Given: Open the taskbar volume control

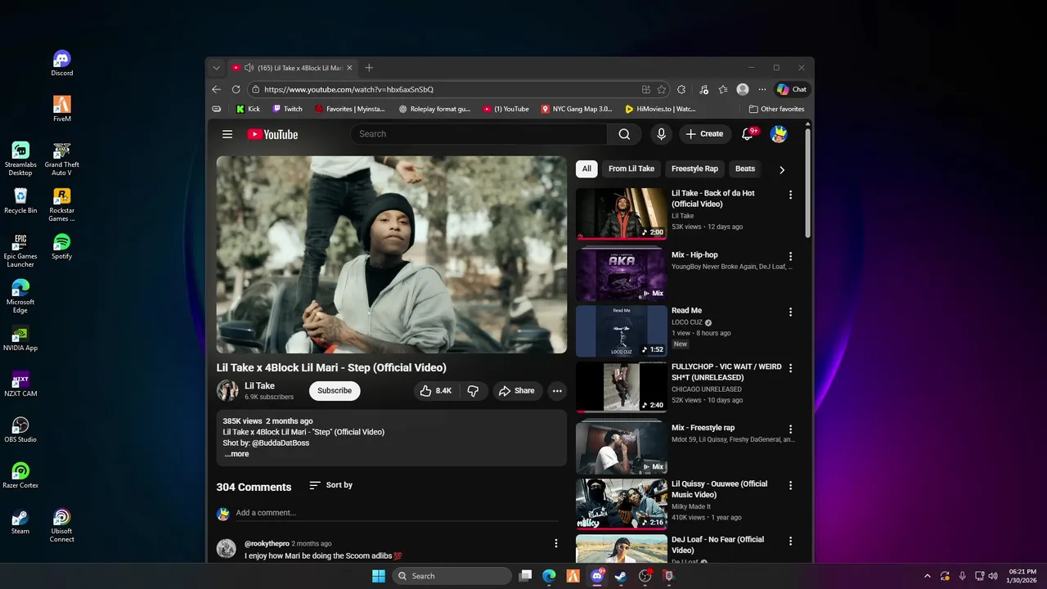Looking at the screenshot, I should [993, 576].
